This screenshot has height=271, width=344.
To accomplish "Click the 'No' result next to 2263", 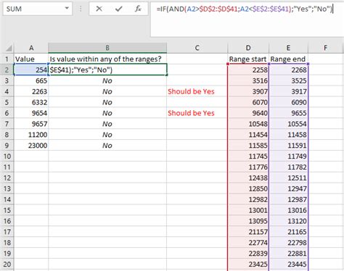I will pos(107,91).
